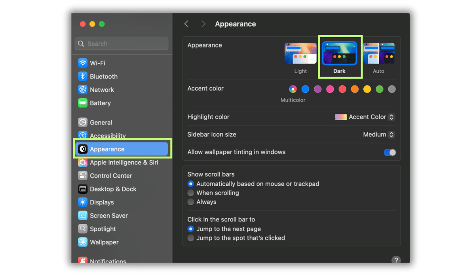The height and width of the screenshot is (276, 475).
Task: Select Automatically based on mouse or trackpad
Action: (x=191, y=184)
